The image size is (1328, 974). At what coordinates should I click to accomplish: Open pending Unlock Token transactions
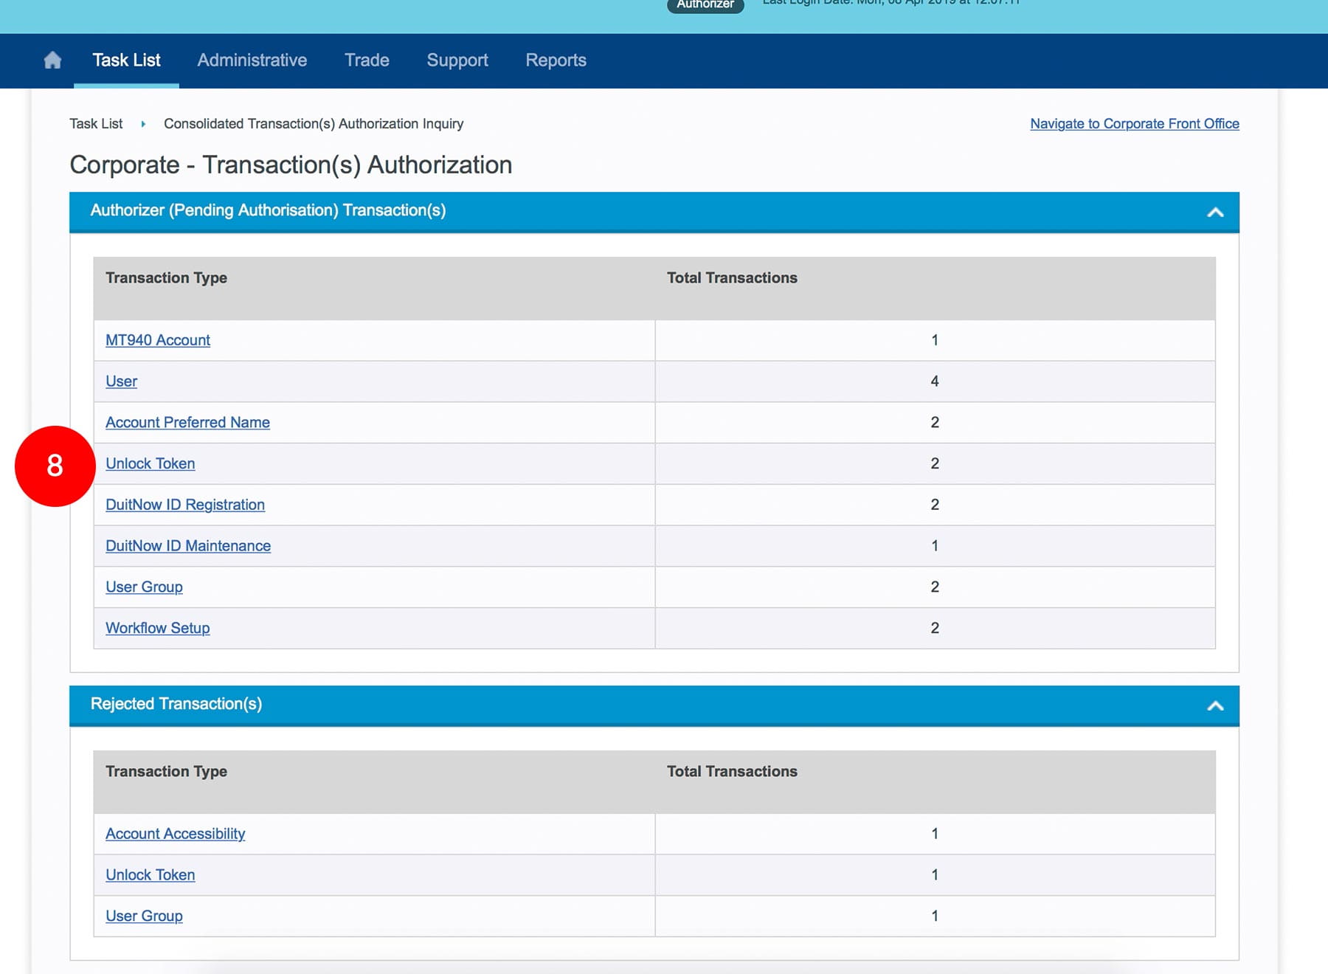[x=150, y=464]
